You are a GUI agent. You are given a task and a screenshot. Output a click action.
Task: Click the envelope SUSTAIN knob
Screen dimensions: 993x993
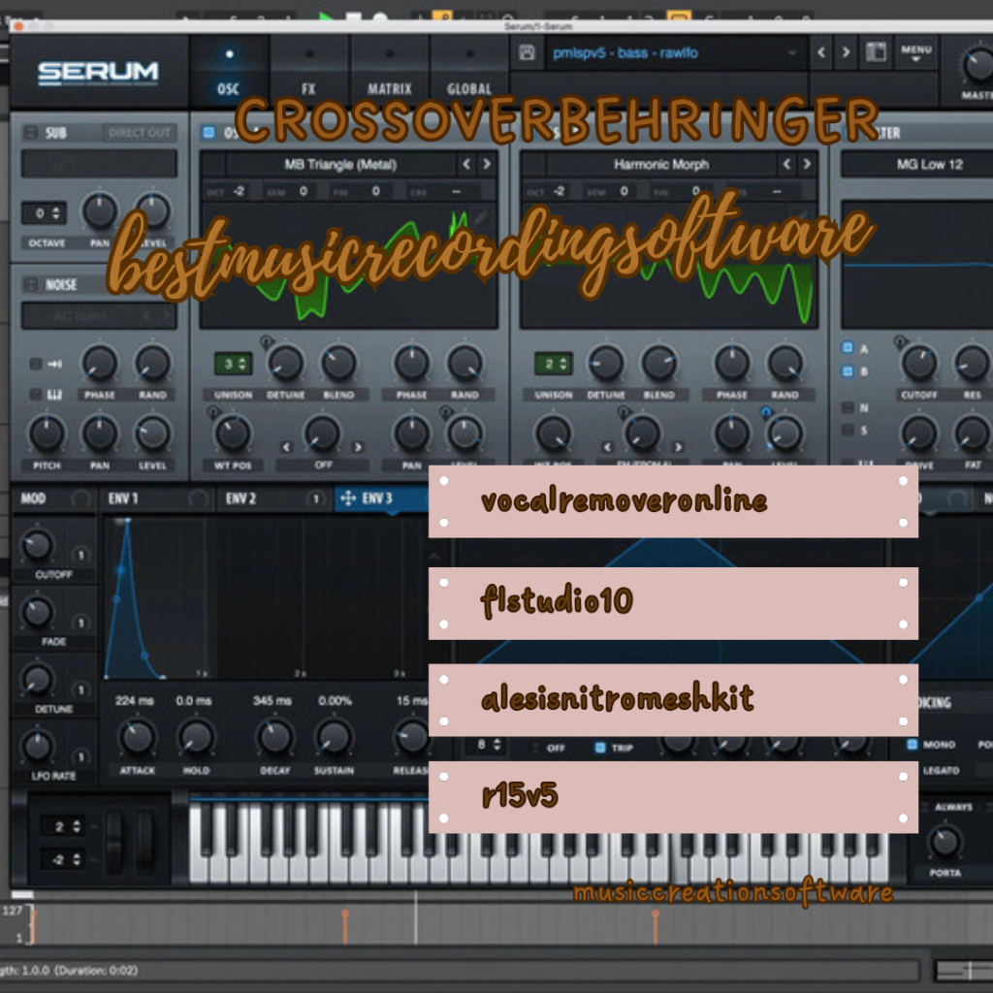(334, 737)
